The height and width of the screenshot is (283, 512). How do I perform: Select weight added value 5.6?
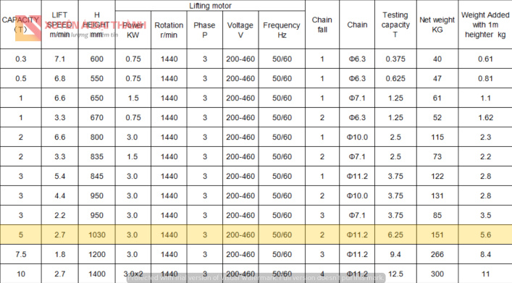point(485,235)
